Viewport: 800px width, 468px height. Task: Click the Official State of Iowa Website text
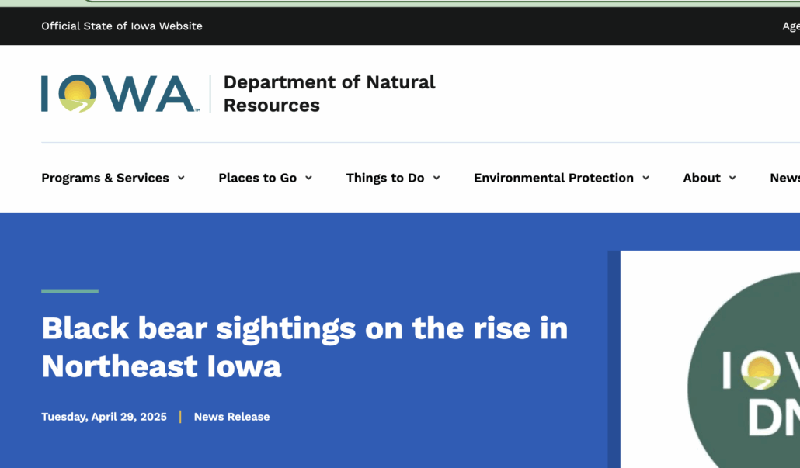(122, 26)
